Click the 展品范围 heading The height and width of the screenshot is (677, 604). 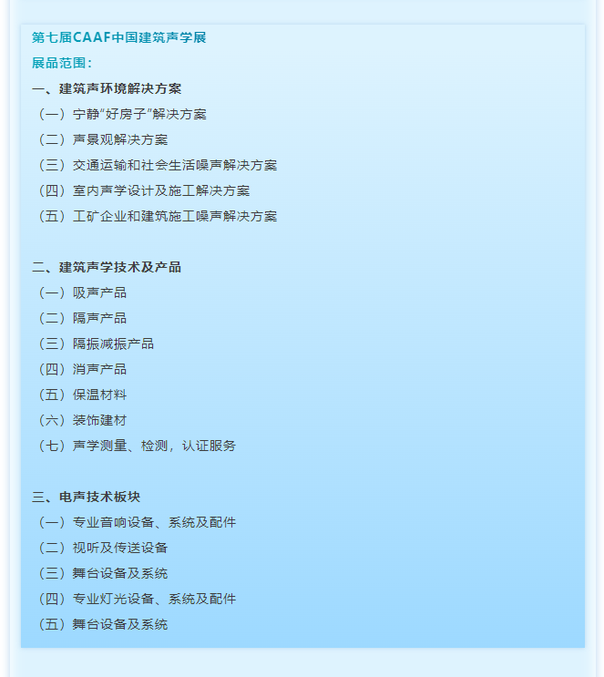coord(62,63)
